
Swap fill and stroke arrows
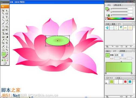pos(7,53)
